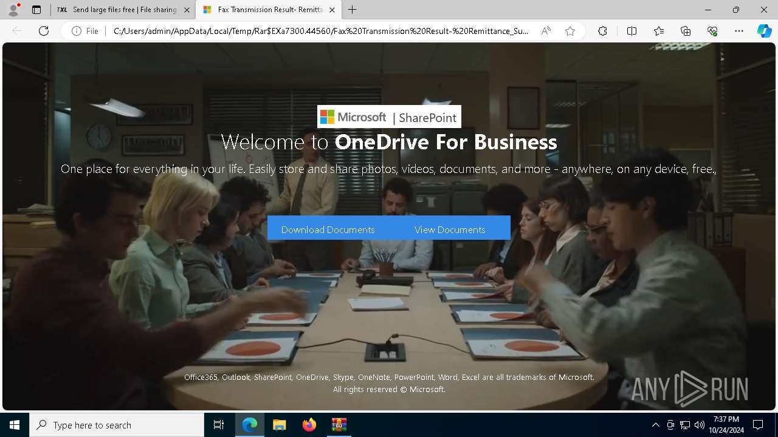Open WinRAR from the taskbar
The height and width of the screenshot is (437, 778).
339,425
